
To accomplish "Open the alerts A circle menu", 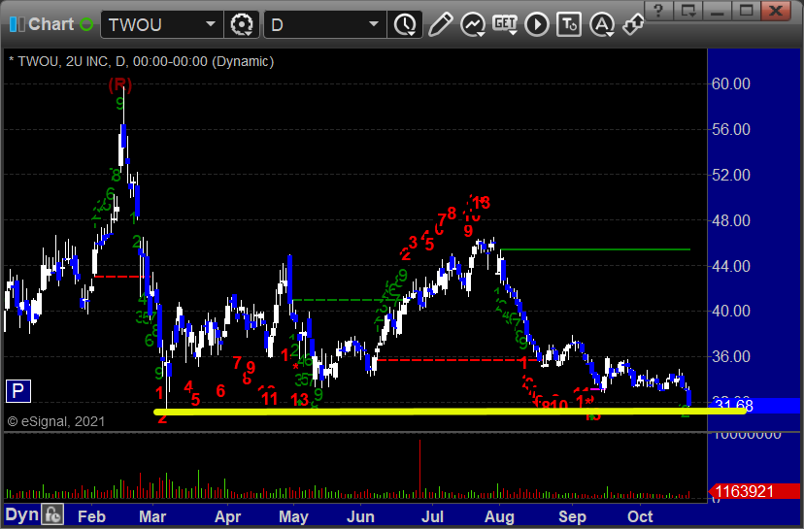I will tap(602, 24).
